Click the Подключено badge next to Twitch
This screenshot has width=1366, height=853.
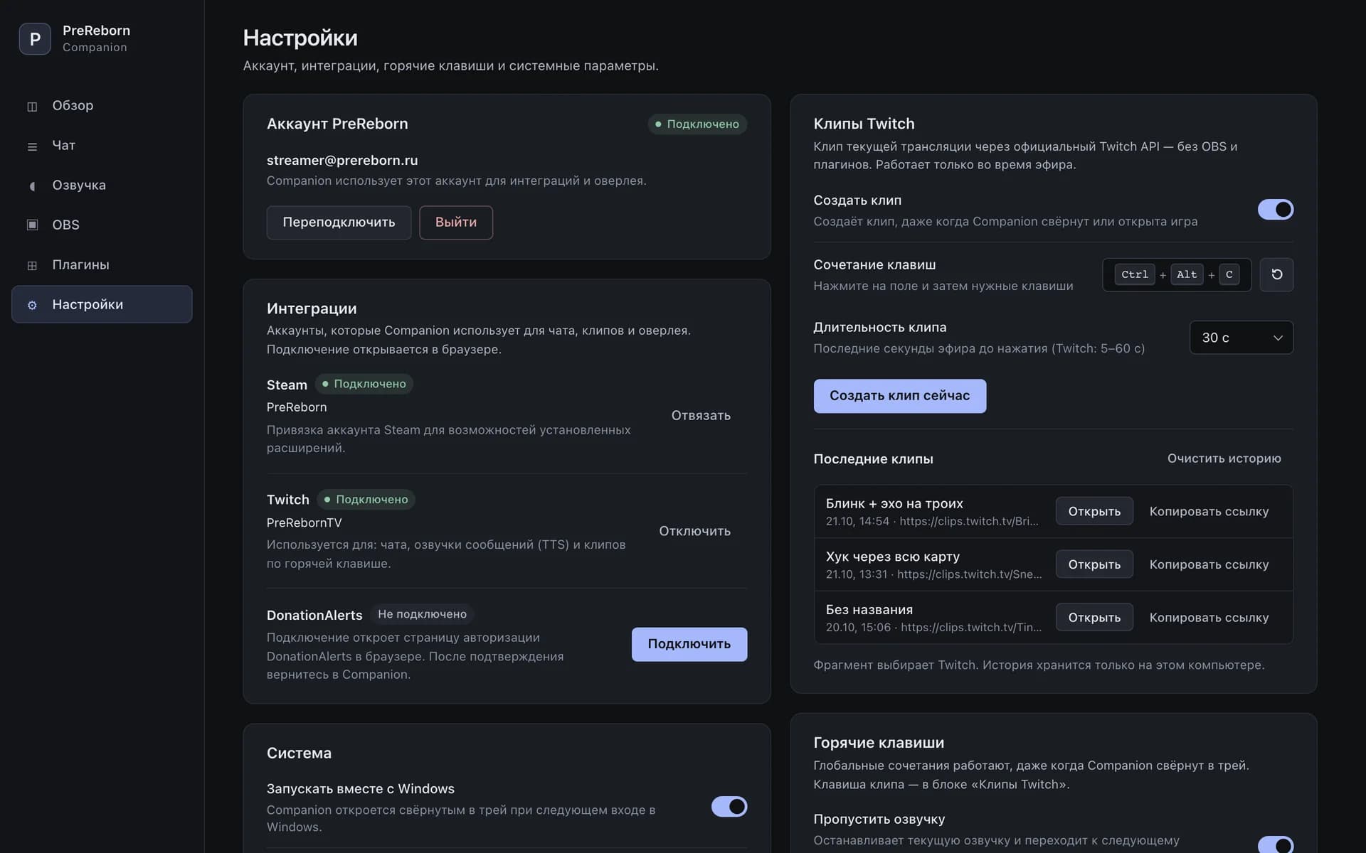[366, 500]
